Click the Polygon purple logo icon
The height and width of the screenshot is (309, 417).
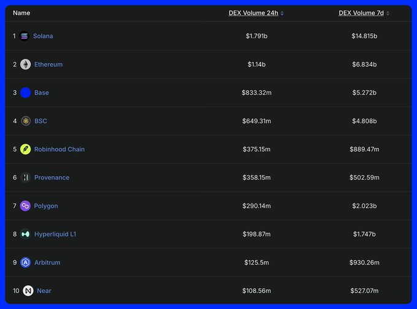(x=25, y=206)
